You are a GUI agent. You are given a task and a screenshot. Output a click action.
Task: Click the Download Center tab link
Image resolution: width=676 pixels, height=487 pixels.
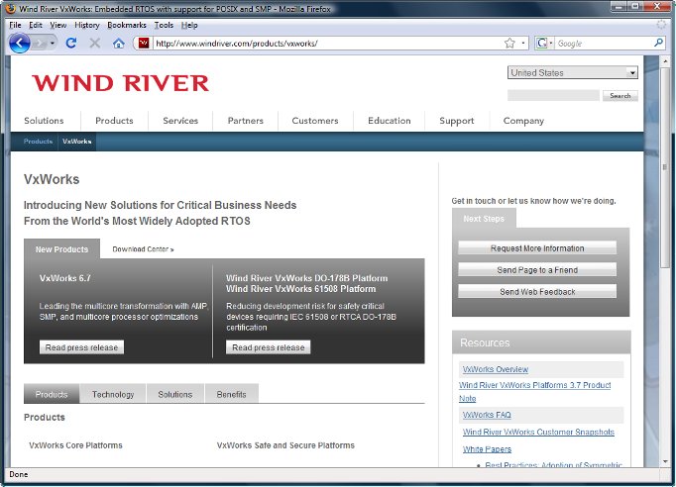[143, 249]
